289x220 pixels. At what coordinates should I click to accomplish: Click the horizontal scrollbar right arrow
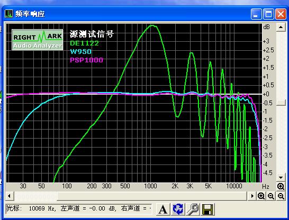(x=252, y=196)
